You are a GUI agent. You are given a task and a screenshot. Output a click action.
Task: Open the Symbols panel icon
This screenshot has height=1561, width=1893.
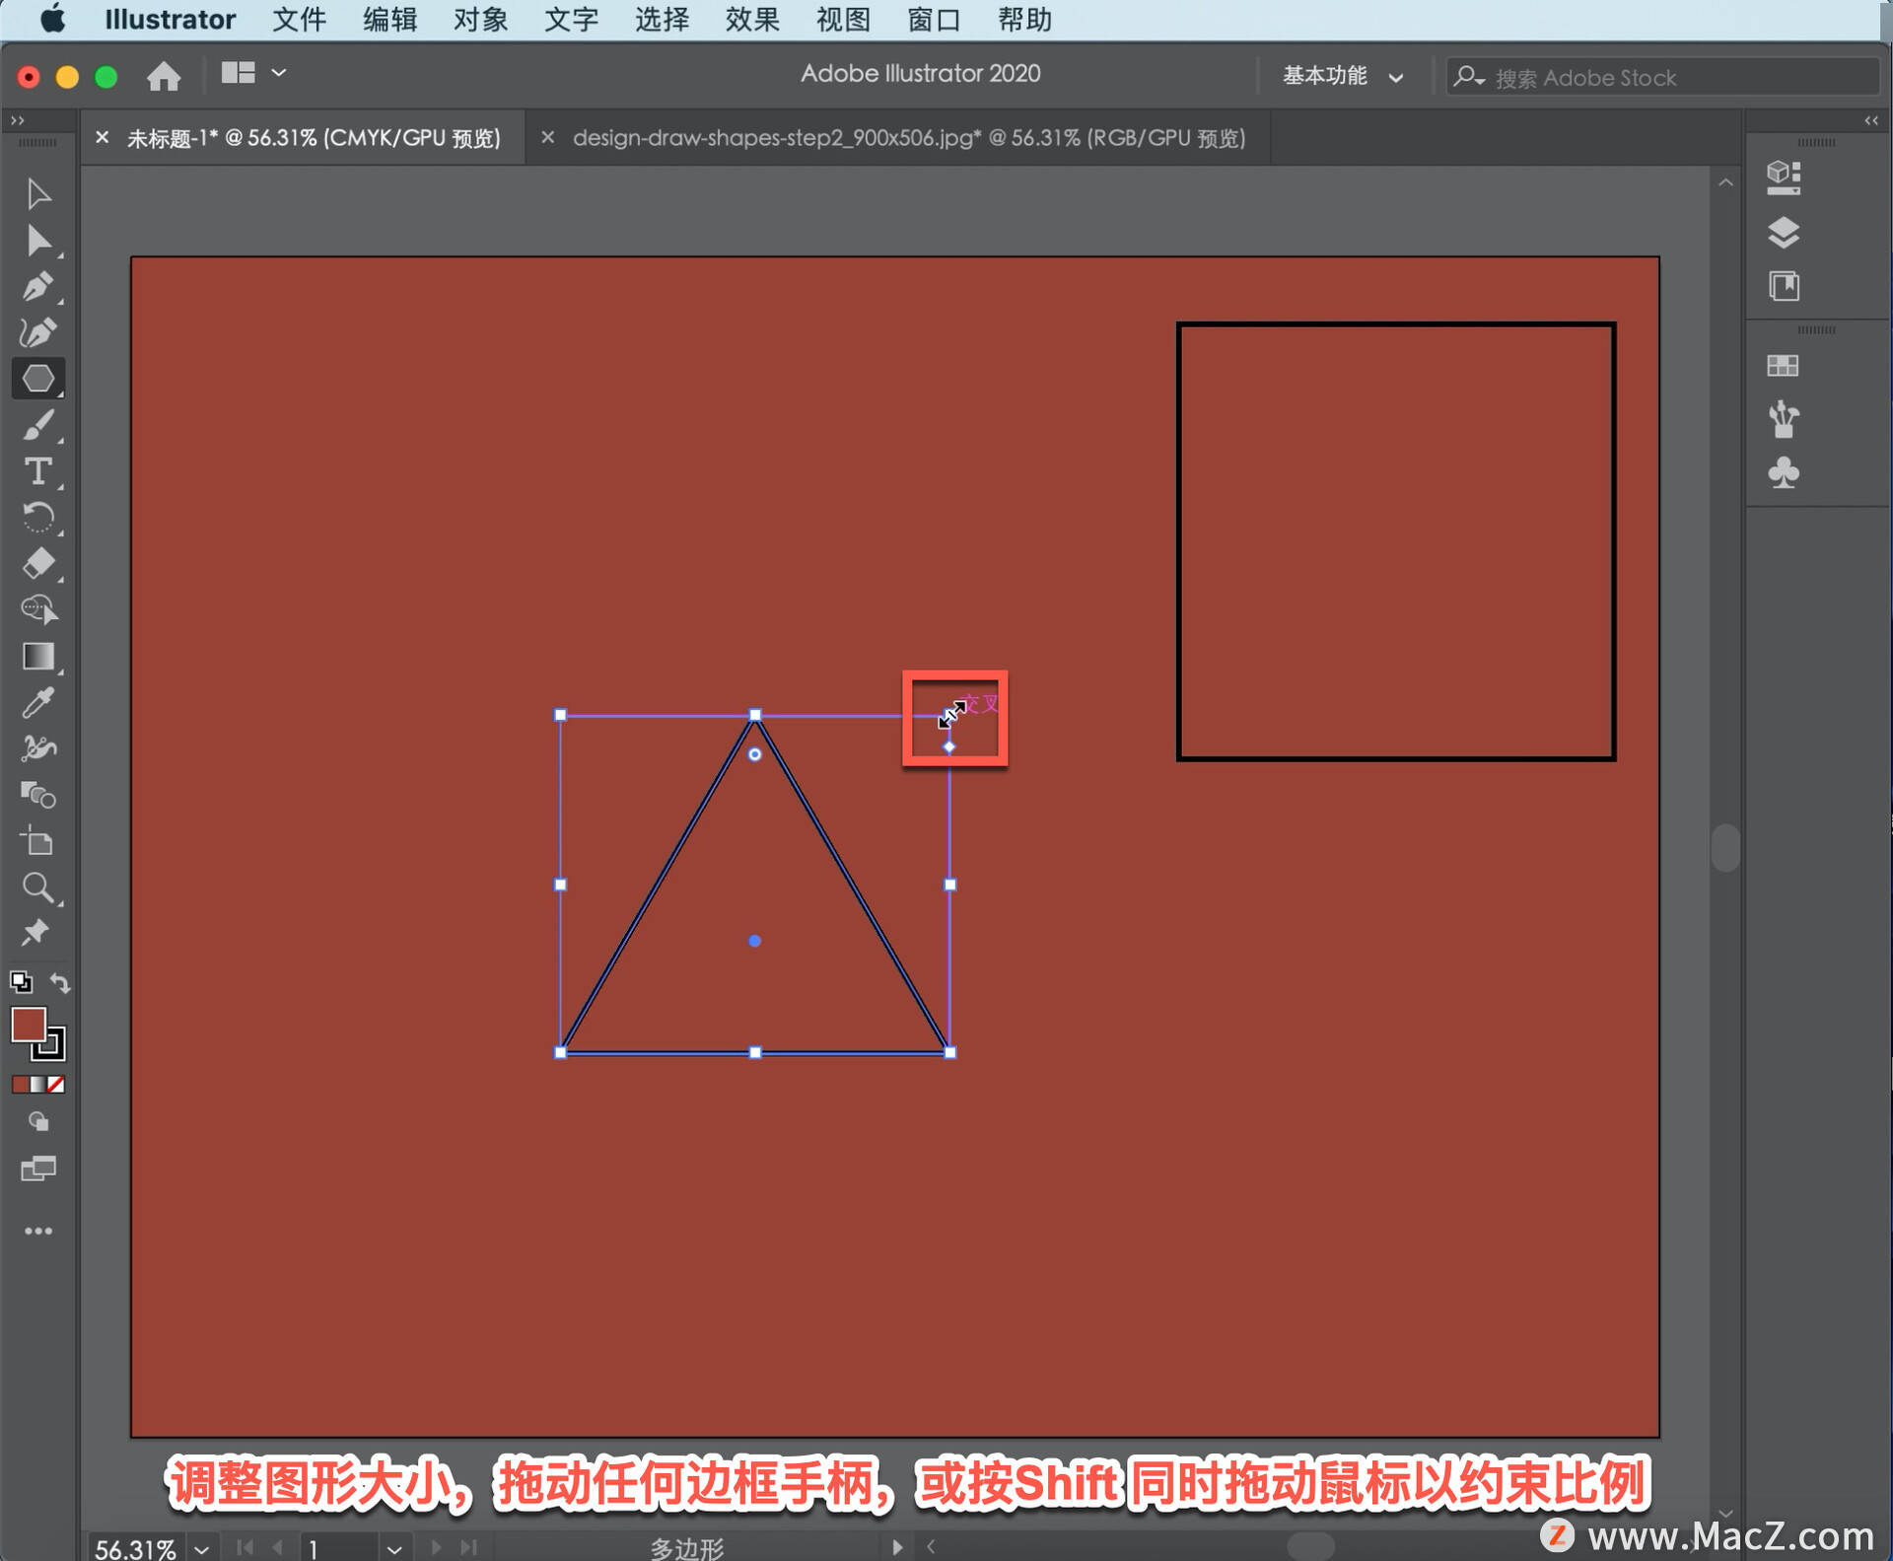click(1784, 473)
